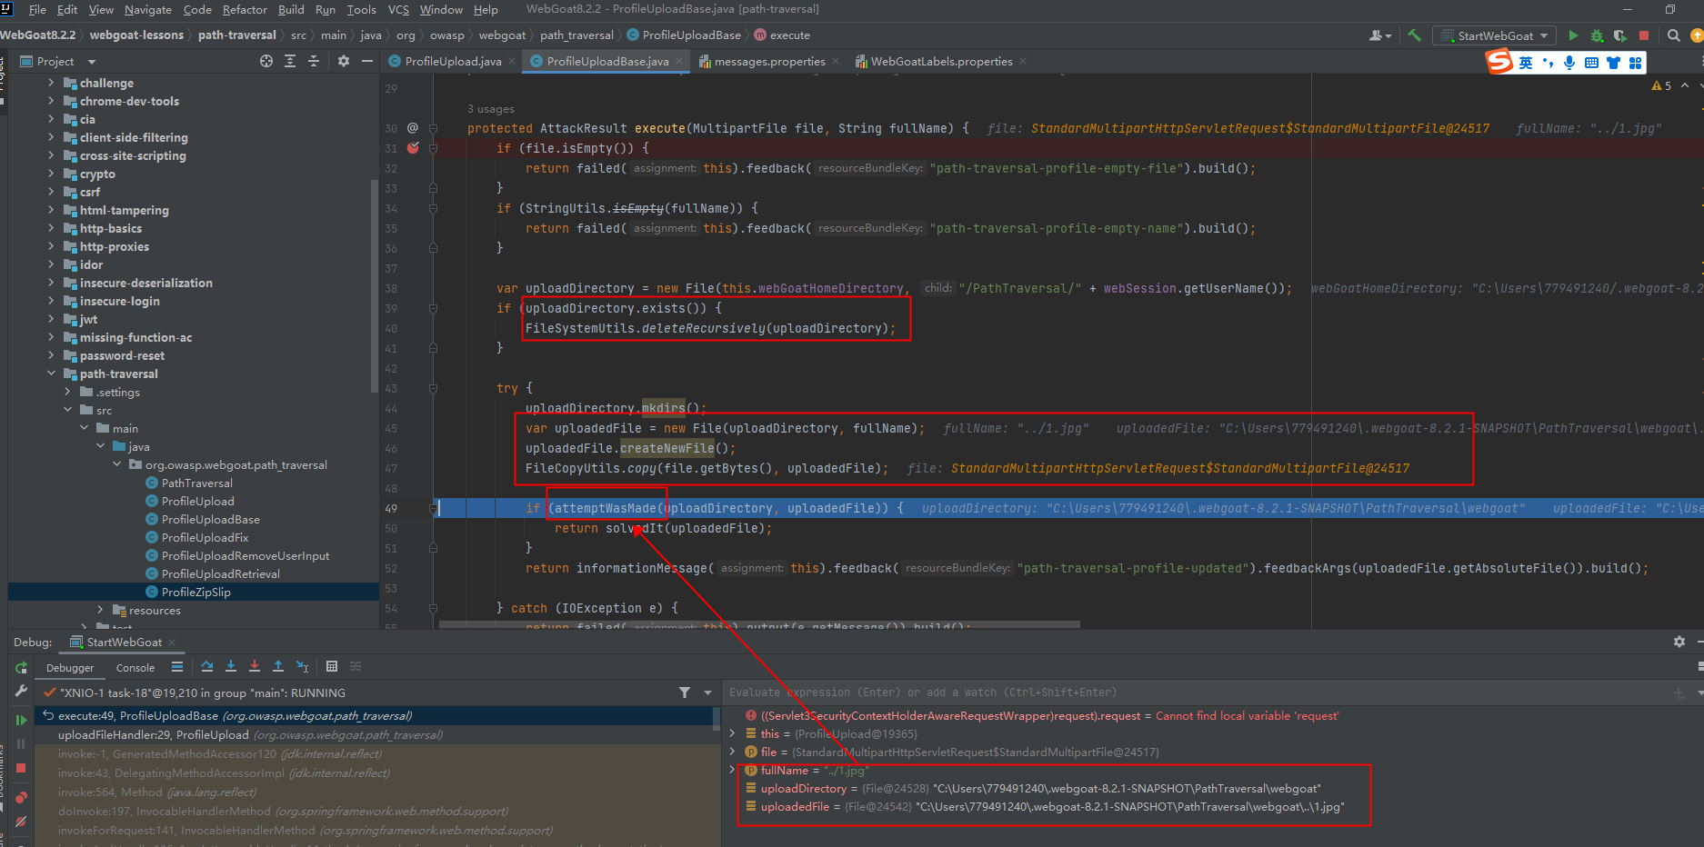Open the thread selector dropdown arrow

coord(708,693)
